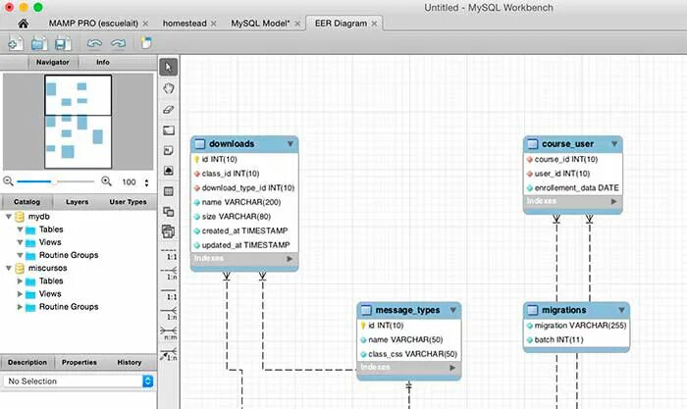This screenshot has height=409, width=687.
Task: Show the User Types tab
Action: click(x=128, y=202)
